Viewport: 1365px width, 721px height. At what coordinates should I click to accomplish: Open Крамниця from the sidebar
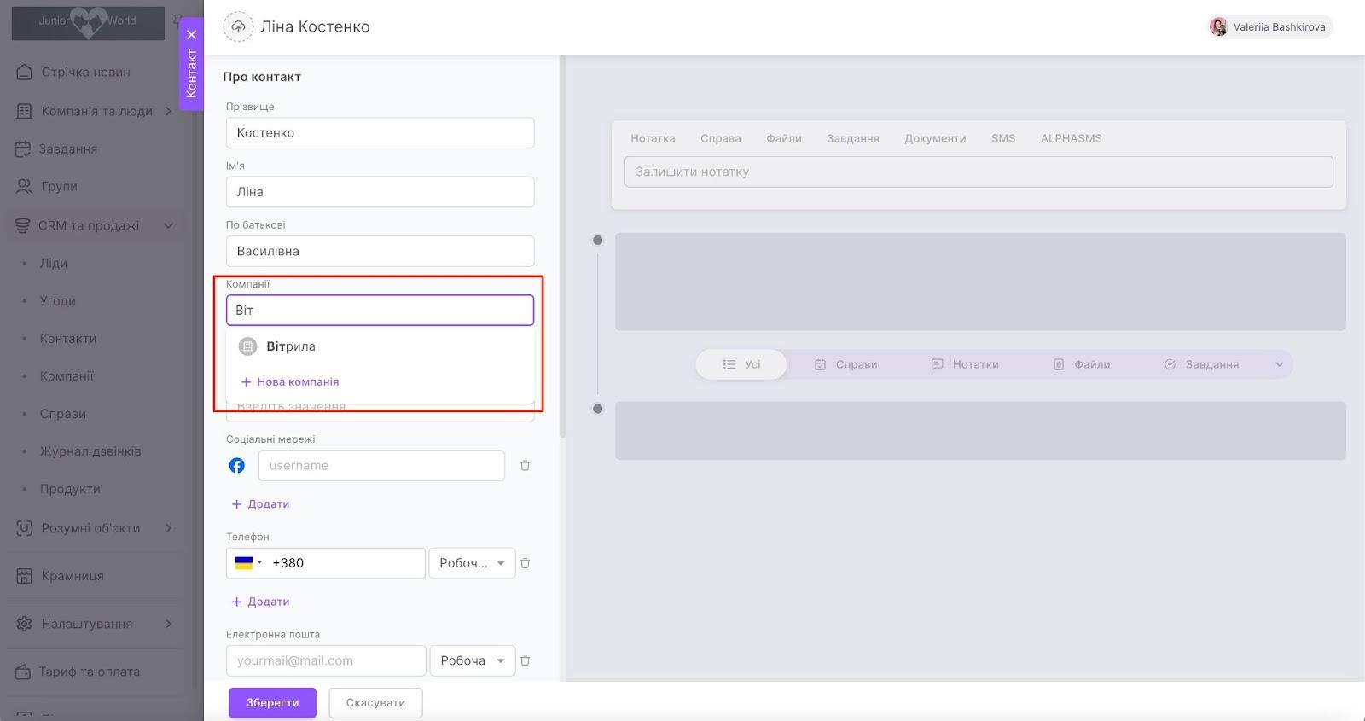click(x=73, y=576)
